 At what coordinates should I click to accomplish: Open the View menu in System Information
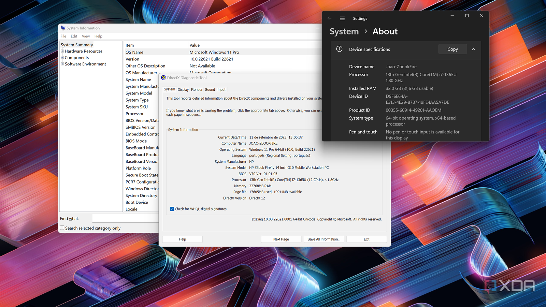point(86,36)
